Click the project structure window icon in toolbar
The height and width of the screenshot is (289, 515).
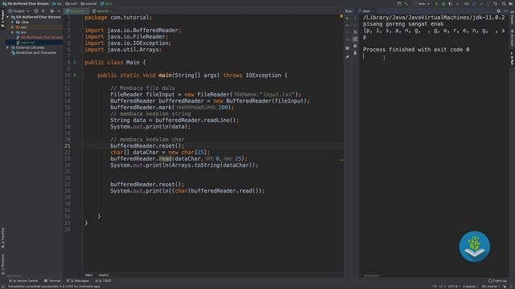(x=399, y=3)
